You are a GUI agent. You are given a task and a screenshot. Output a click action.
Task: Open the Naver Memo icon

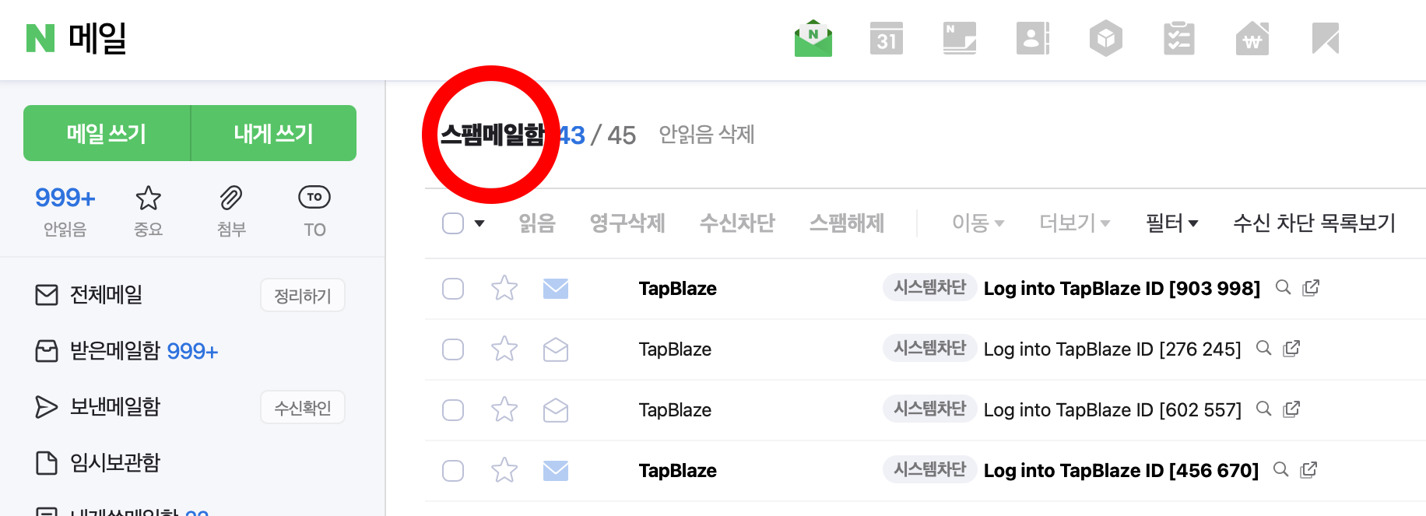pyautogui.click(x=960, y=38)
